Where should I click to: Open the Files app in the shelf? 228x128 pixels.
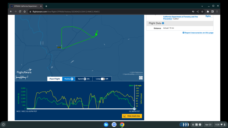click(x=106, y=125)
